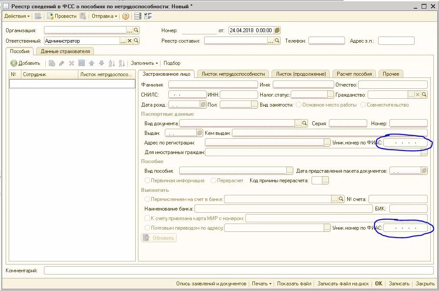The height and width of the screenshot is (291, 439).
Task: Switch to Данные страхователя tab
Action: [x=65, y=51]
